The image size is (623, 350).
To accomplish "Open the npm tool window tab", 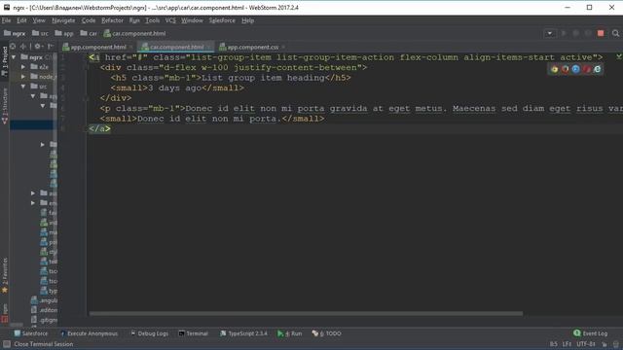I will point(5,313).
